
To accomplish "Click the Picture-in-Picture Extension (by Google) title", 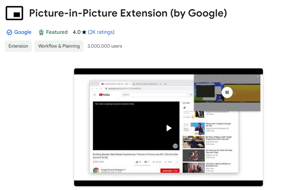I will click(128, 13).
